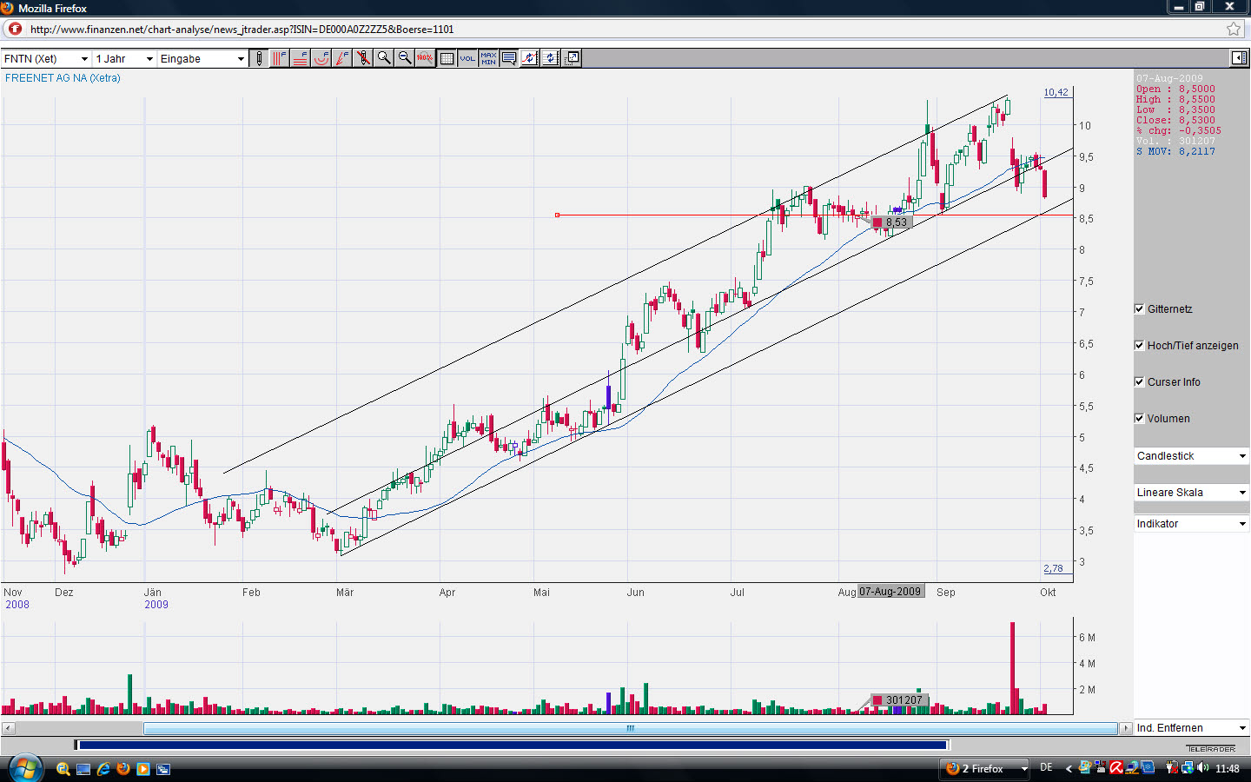The height and width of the screenshot is (782, 1251).
Task: Click the site identity icon in address bar
Action: coord(15,29)
